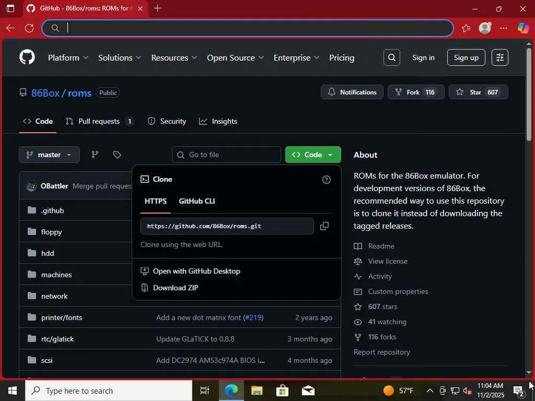Click the browser address bar
This screenshot has height=401, width=535.
tap(248, 28)
